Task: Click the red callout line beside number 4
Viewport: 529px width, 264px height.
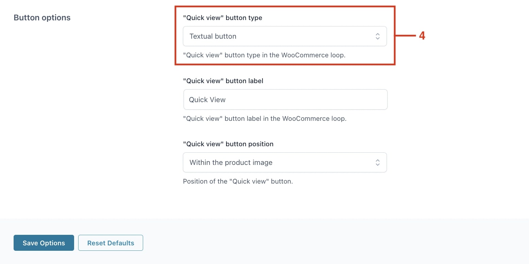Action: (x=405, y=36)
